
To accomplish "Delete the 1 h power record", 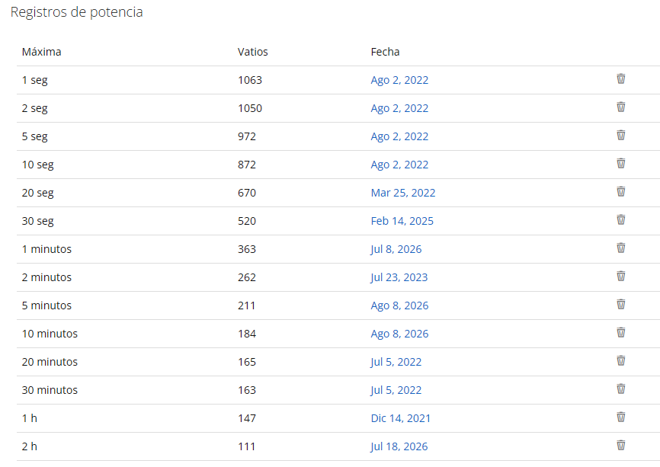I will click(621, 417).
